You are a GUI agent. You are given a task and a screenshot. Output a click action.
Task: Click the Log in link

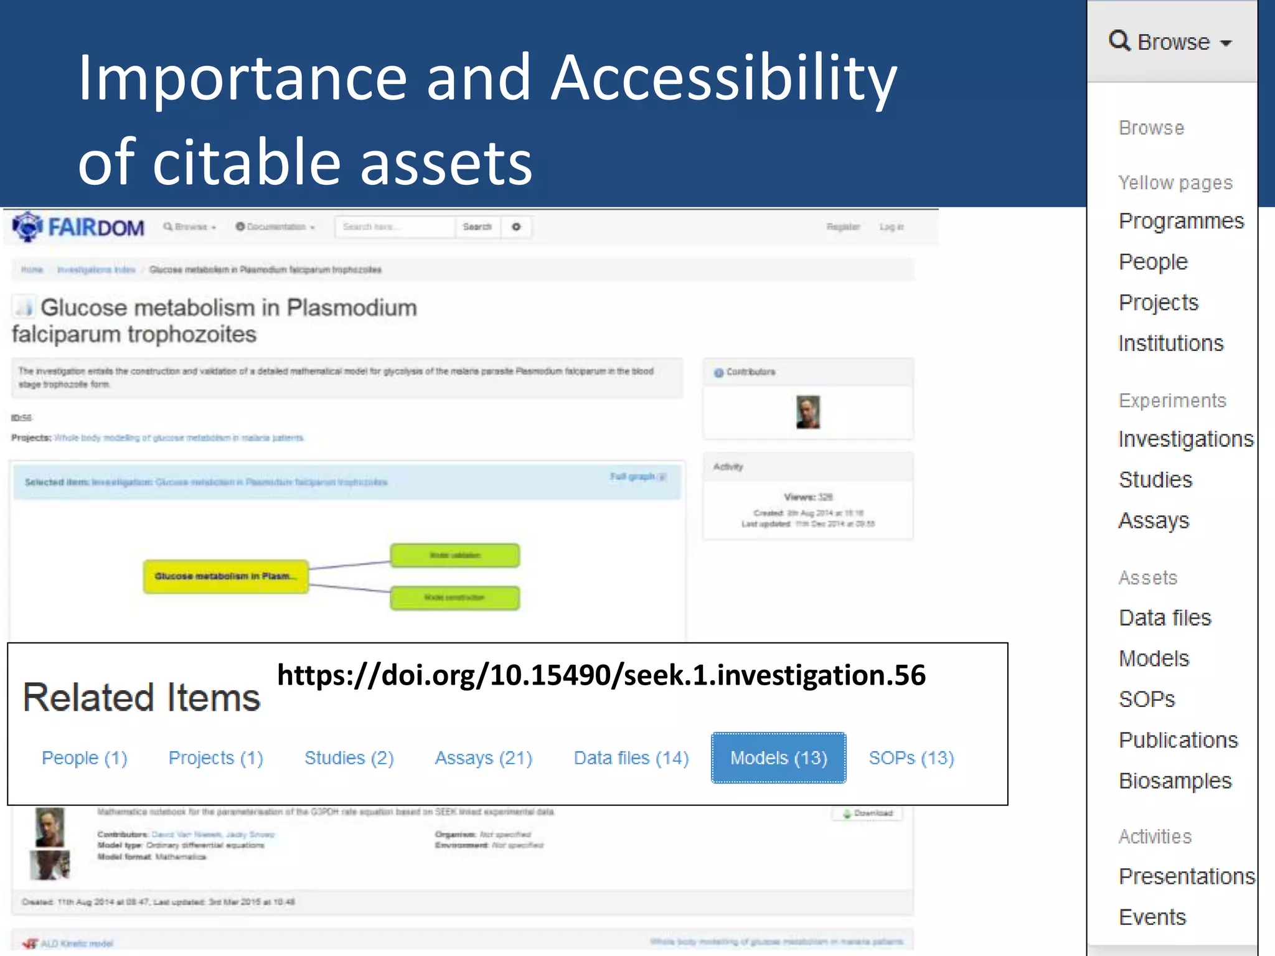[x=892, y=227]
